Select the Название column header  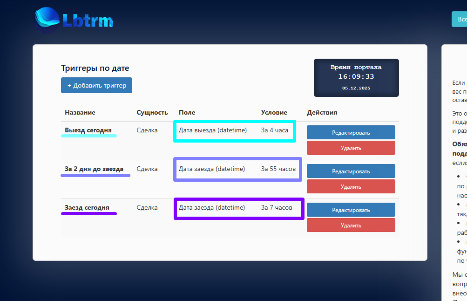pyautogui.click(x=80, y=112)
